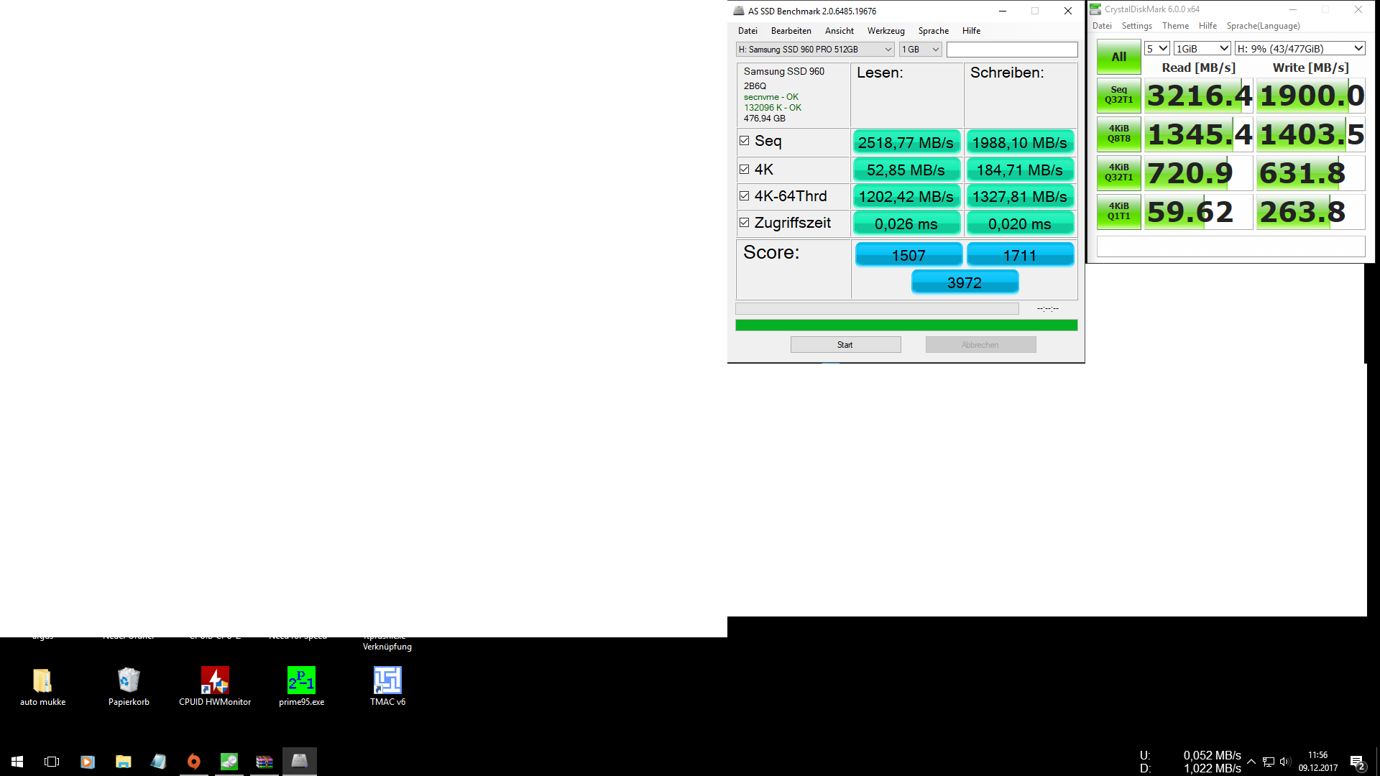Open File Explorer from the taskbar
The image size is (1380, 776).
tap(124, 762)
